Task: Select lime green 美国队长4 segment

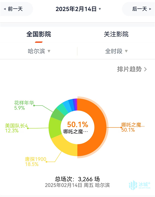Action: click(x=55, y=127)
